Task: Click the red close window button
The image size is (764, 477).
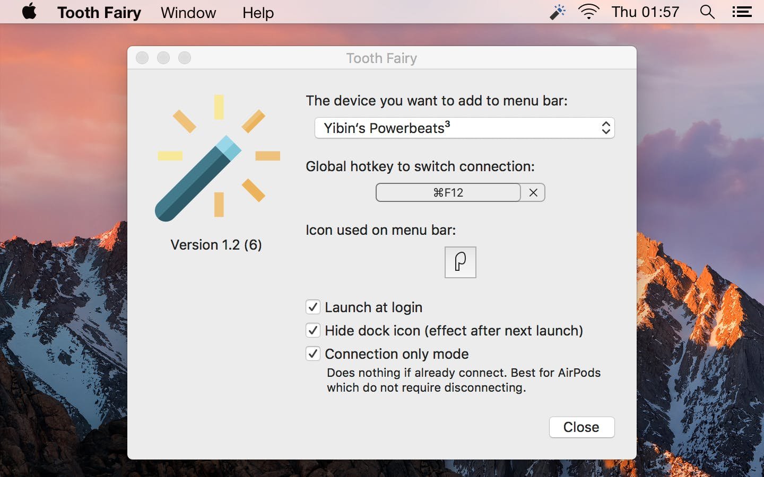Action: coord(142,58)
